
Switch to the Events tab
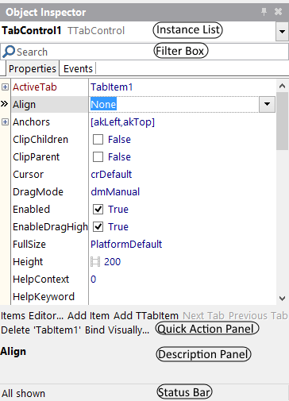coord(78,69)
